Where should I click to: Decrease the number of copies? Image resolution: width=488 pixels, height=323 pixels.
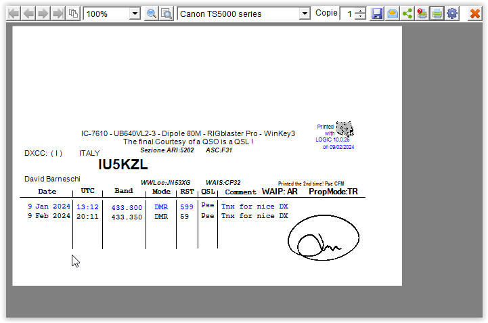360,17
